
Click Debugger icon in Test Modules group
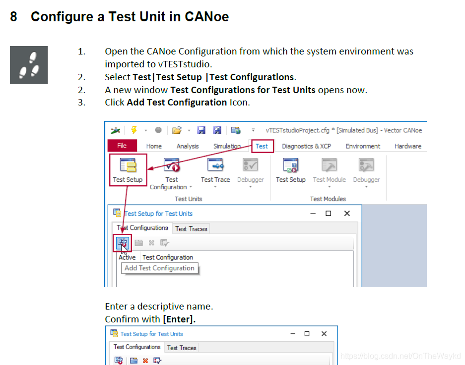(x=366, y=165)
